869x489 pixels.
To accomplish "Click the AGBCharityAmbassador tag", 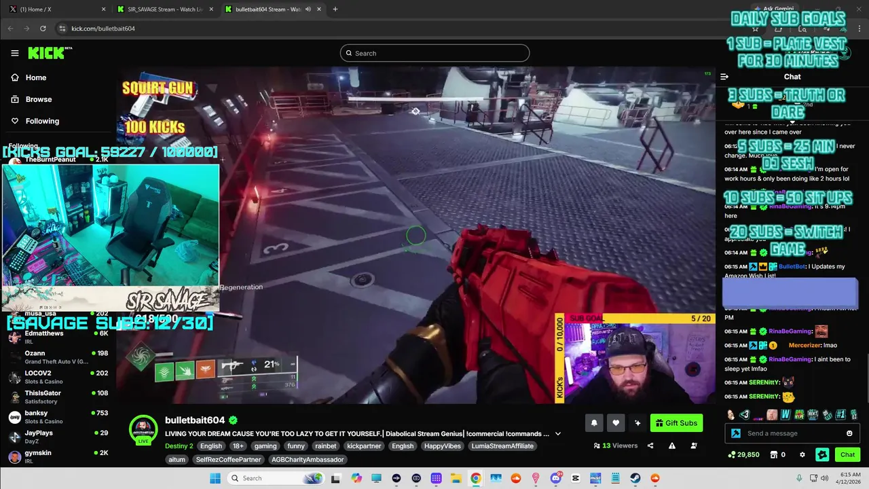I will (x=308, y=460).
